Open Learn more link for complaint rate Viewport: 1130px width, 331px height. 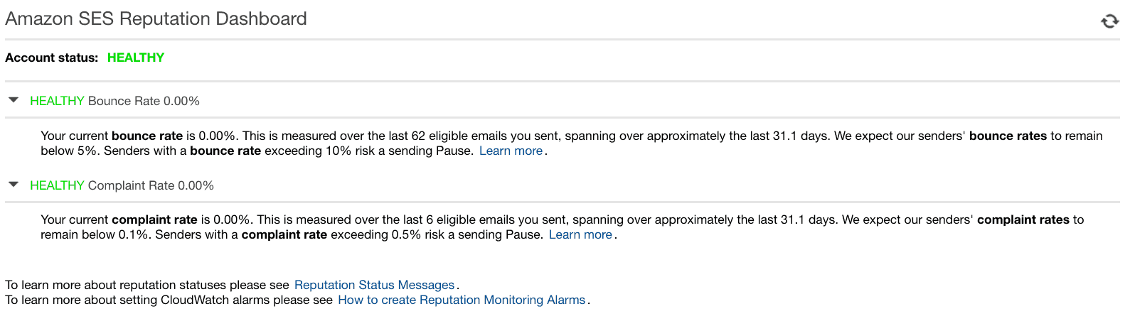pyautogui.click(x=580, y=234)
